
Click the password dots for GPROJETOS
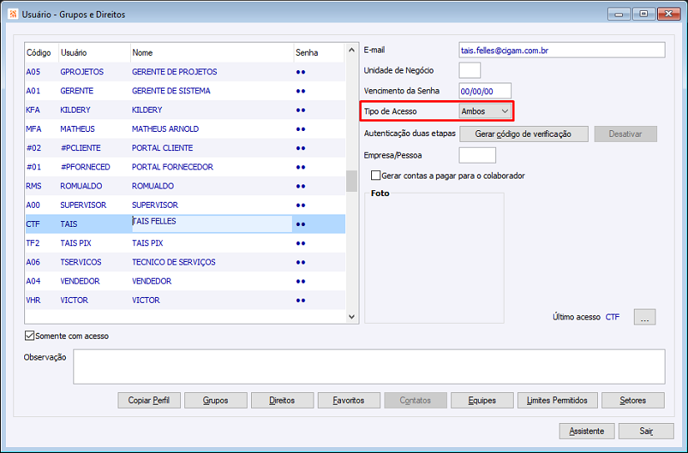click(x=300, y=72)
